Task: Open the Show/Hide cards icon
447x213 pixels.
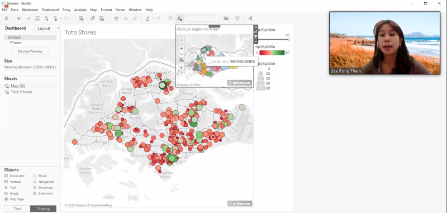Action: pyautogui.click(x=226, y=18)
